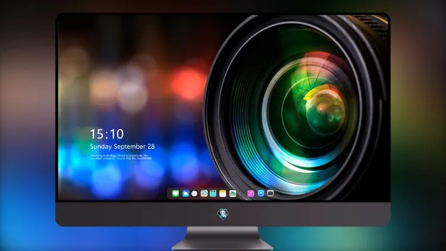Open the yellow Notes app
The width and height of the screenshot is (446, 251).
pos(223,193)
